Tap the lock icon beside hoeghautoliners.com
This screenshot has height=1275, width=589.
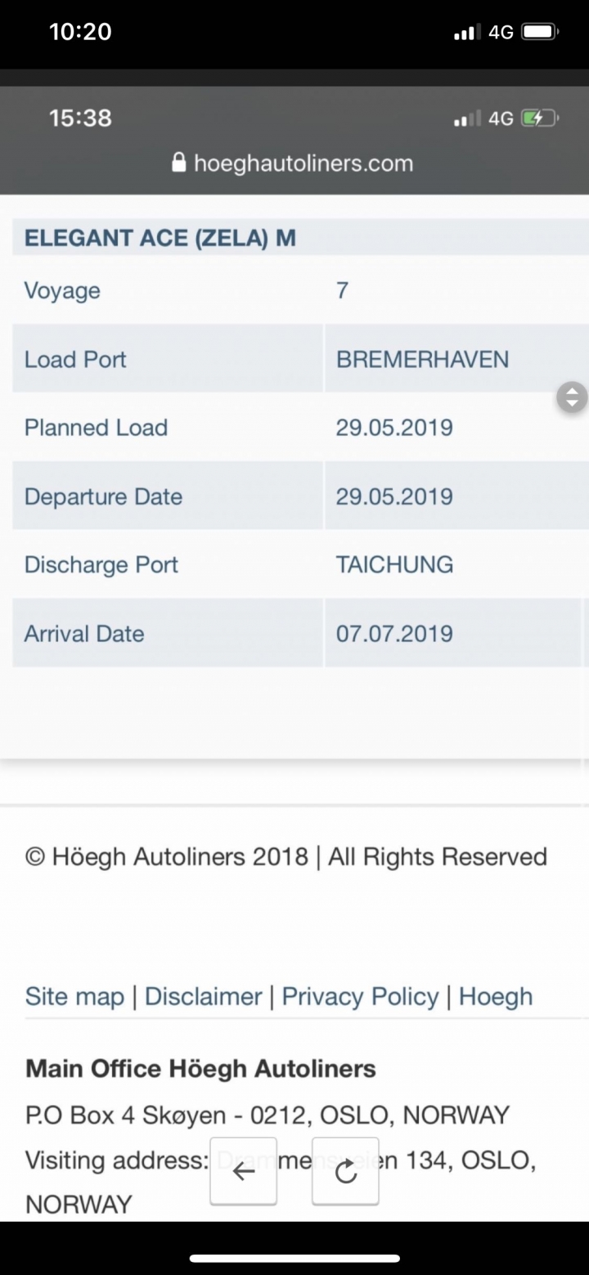point(179,162)
